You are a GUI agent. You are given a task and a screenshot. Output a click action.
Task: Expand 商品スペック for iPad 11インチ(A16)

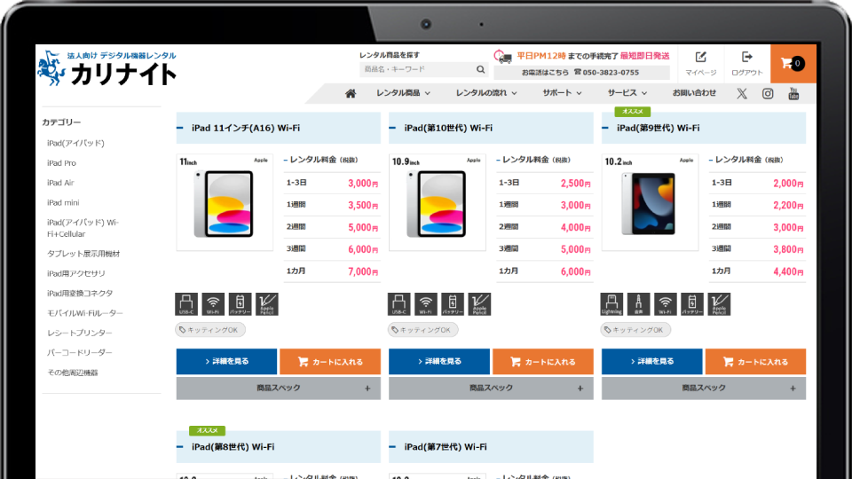pyautogui.click(x=278, y=388)
